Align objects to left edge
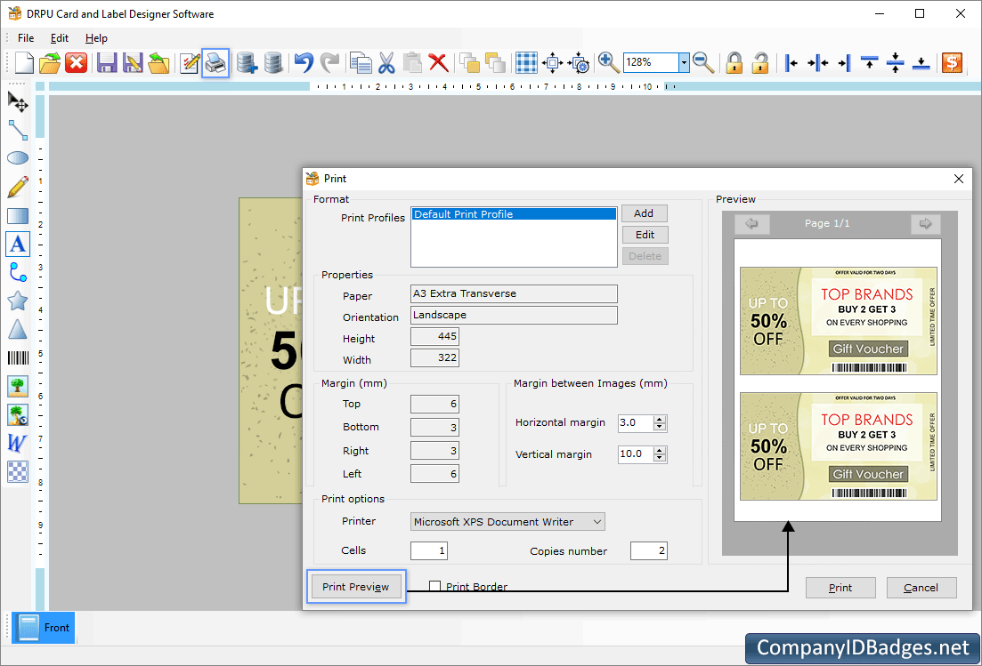 point(791,62)
